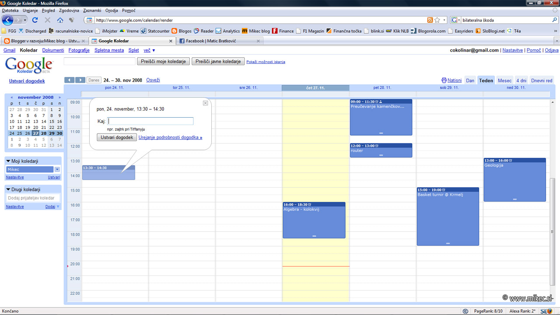Click the Ustvari dogodek button

[116, 137]
